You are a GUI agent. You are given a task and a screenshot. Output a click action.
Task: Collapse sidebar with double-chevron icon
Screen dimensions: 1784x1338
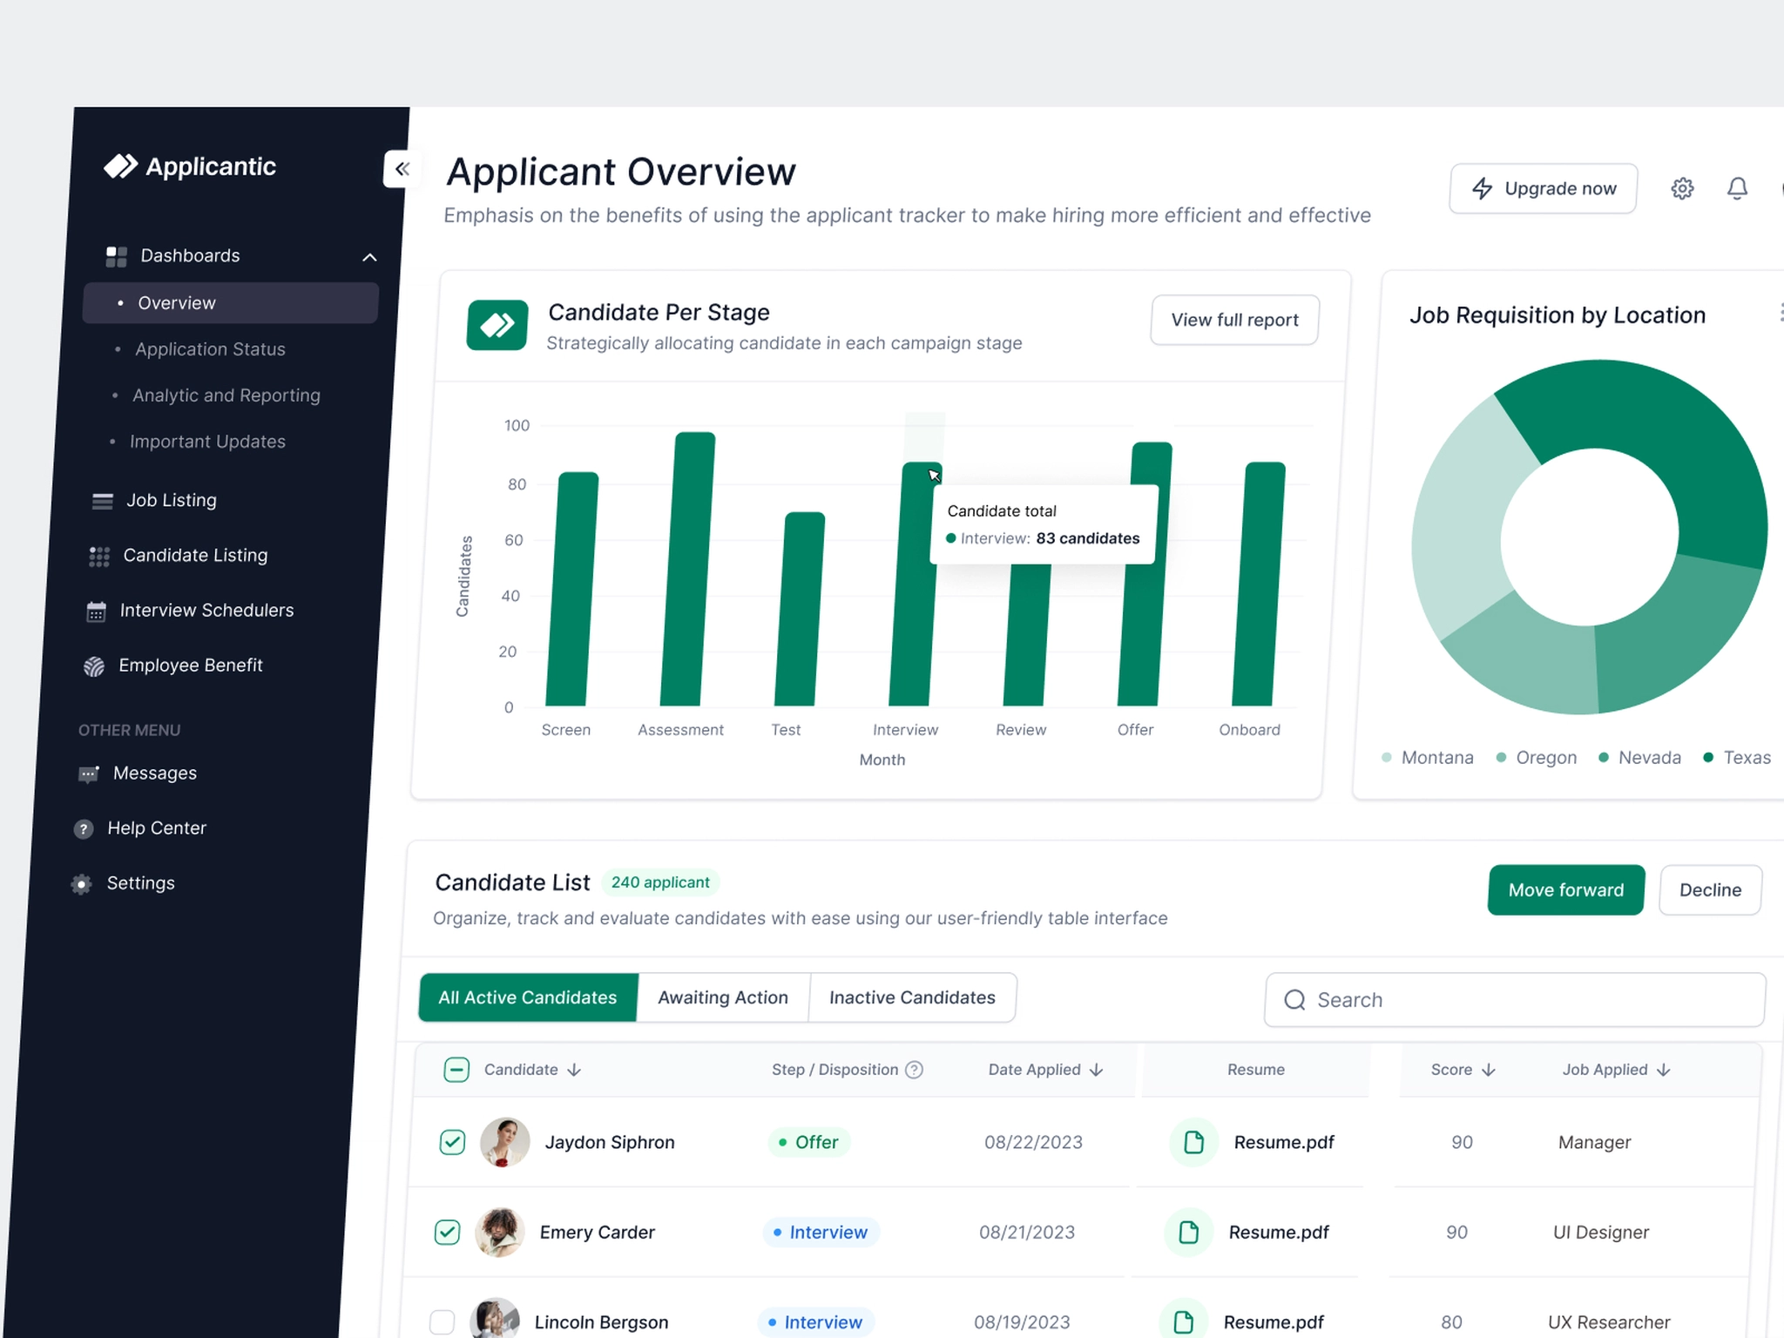(x=402, y=169)
